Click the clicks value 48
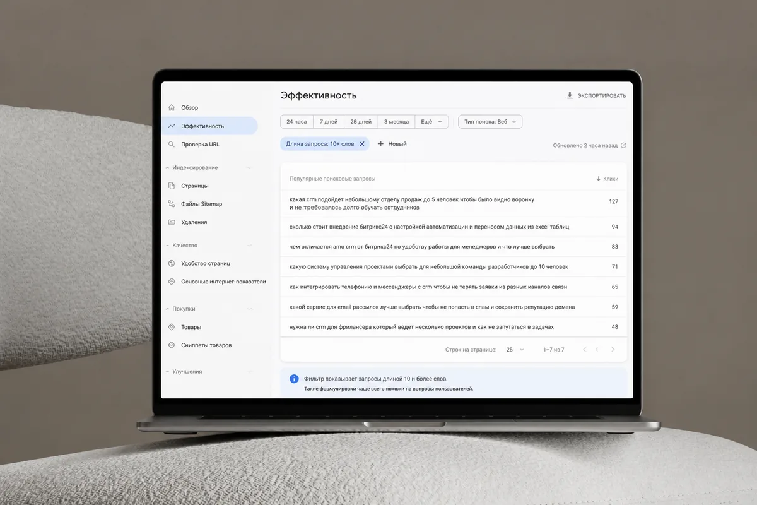Image resolution: width=757 pixels, height=505 pixels. [x=615, y=327]
